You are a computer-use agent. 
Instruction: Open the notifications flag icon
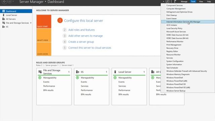[x=175, y=1]
